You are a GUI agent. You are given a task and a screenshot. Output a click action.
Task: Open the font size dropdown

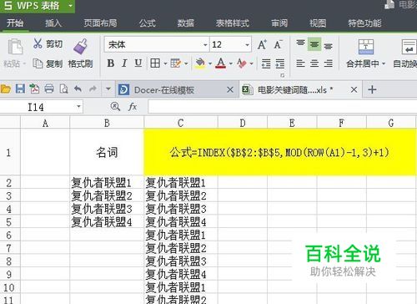[x=247, y=45]
